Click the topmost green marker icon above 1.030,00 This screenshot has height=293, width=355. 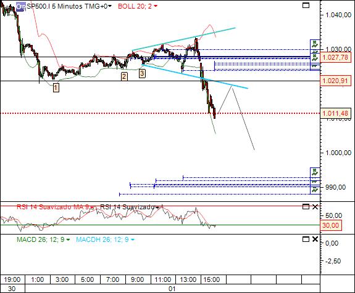tap(315, 44)
